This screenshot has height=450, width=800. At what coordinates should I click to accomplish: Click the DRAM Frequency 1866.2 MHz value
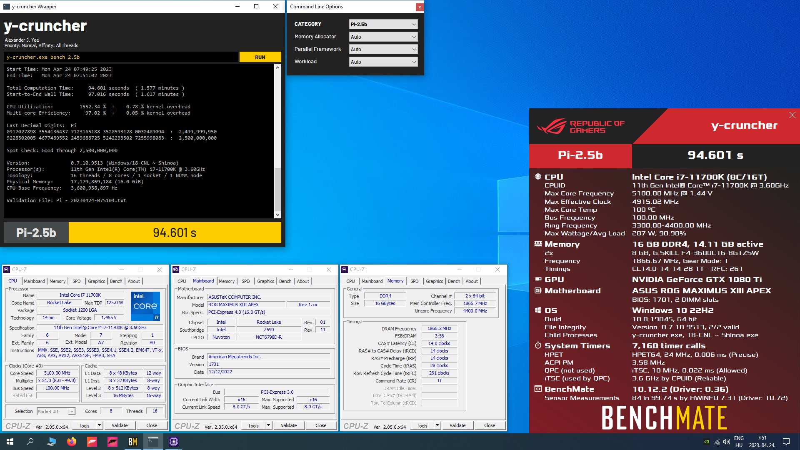click(439, 329)
